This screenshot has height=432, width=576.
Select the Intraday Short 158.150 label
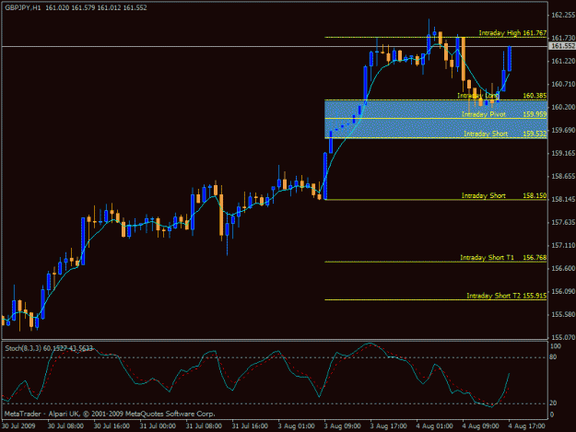pos(503,195)
